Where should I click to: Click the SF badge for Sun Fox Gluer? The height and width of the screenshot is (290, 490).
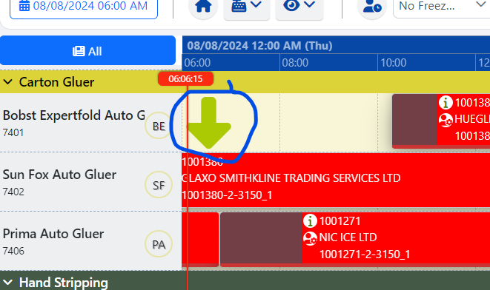pos(159,185)
